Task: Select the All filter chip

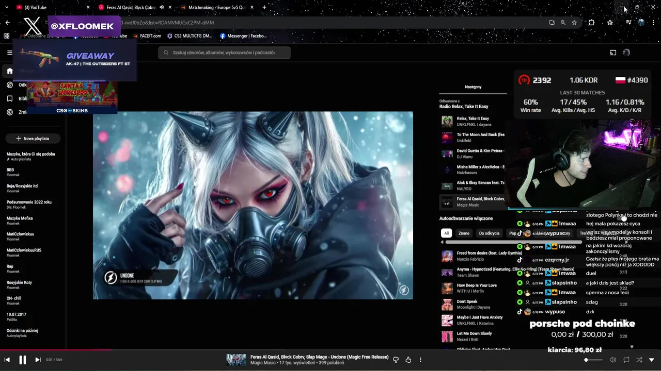Action: [x=447, y=233]
